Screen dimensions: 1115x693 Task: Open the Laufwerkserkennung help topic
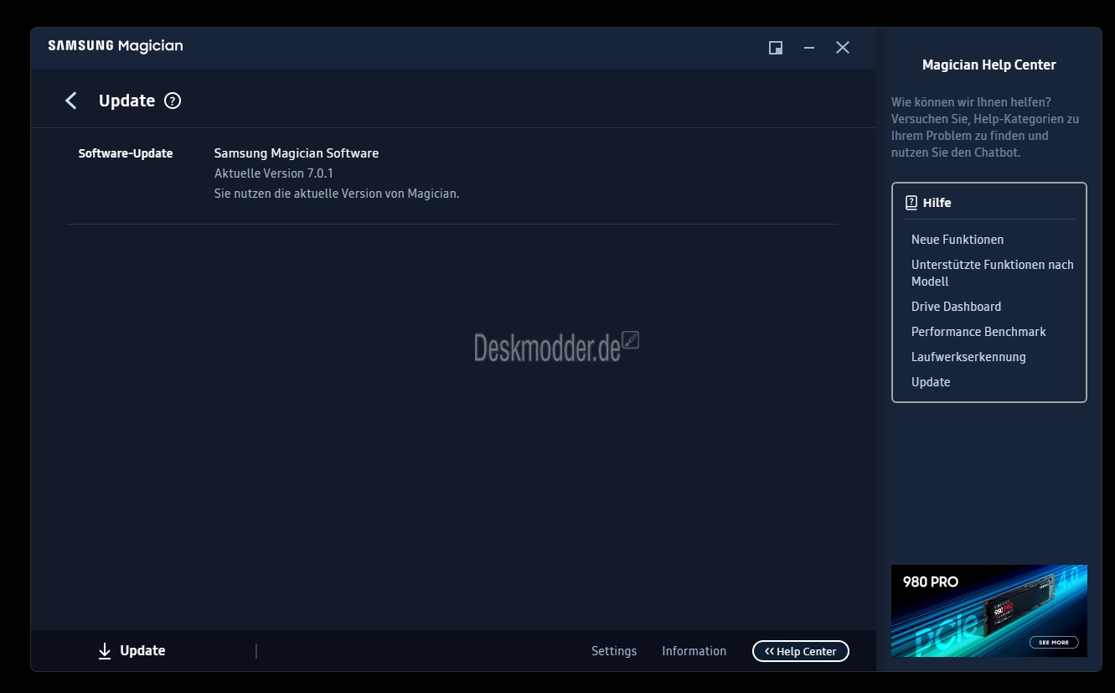(x=968, y=357)
